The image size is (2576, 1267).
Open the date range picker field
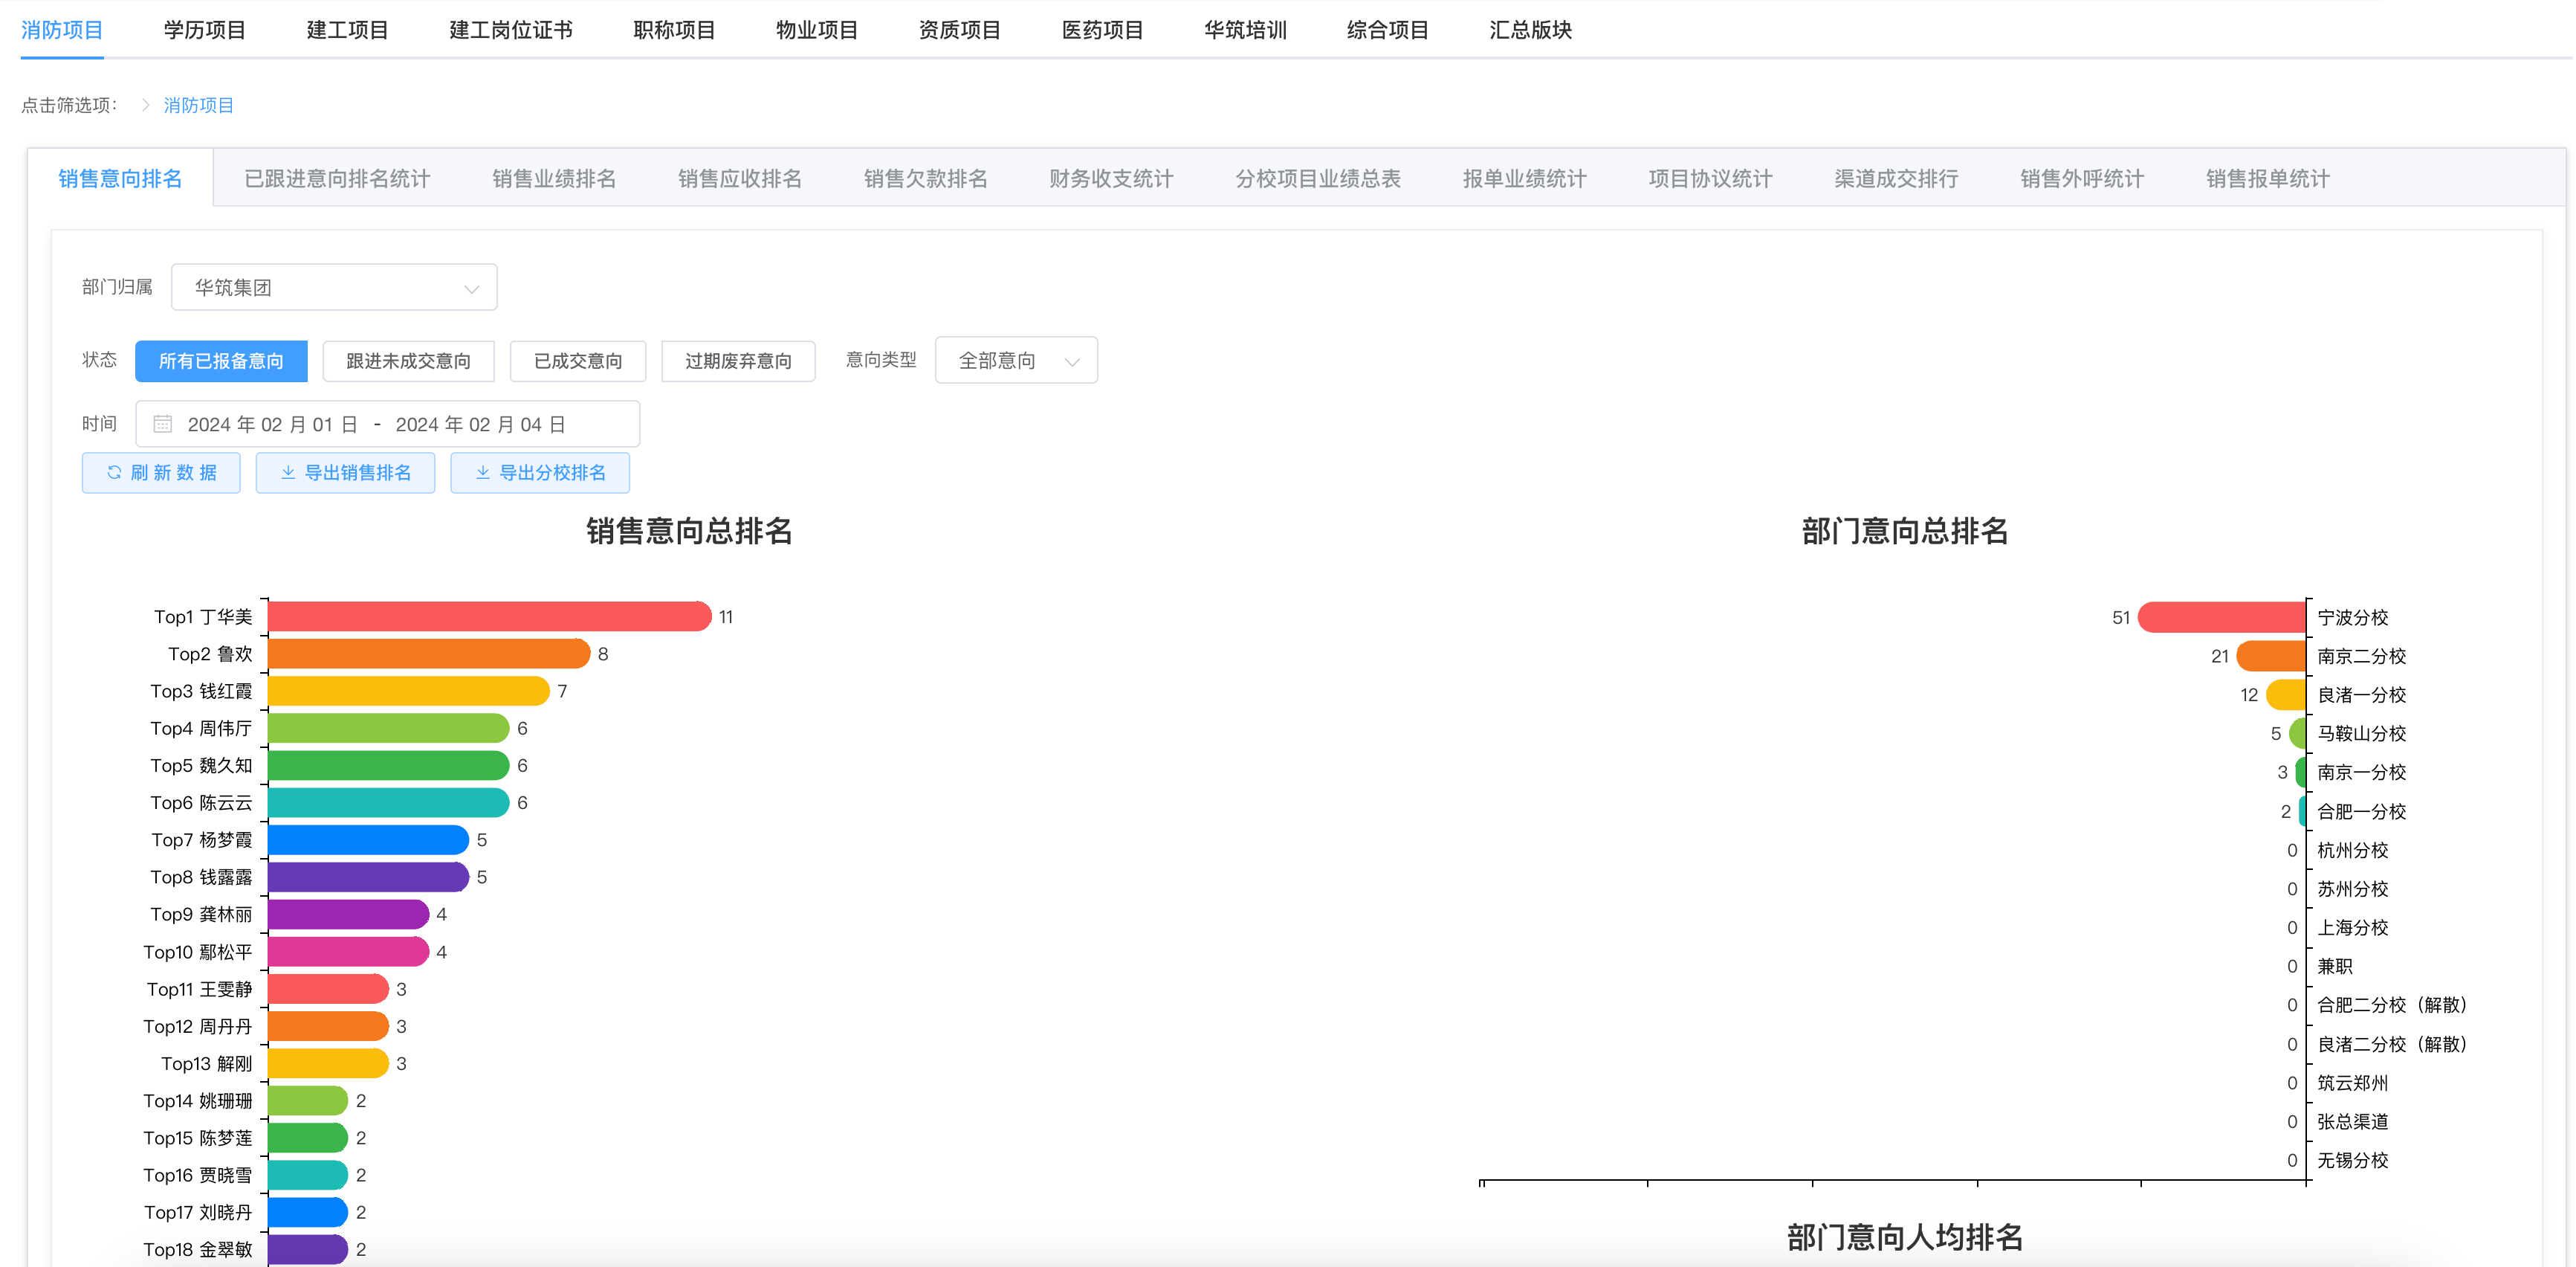click(387, 425)
